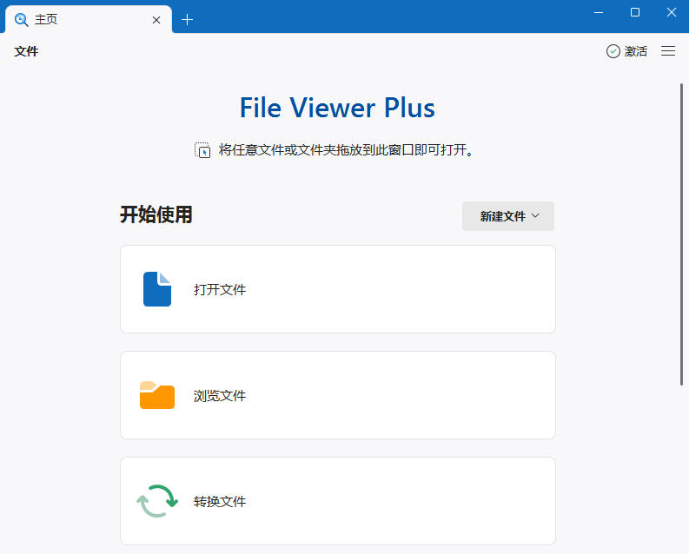The image size is (689, 554).
Task: Click the blue document icon for 打开文件
Action: pyautogui.click(x=157, y=289)
